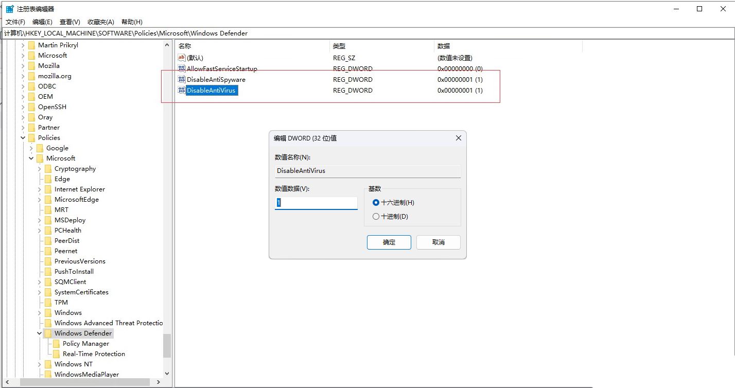Open the 查看(V) menu
Viewport: 735px width, 388px height.
70,22
